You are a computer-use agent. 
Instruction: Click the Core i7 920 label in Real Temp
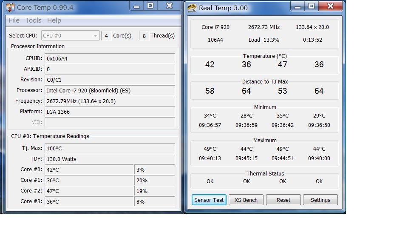point(215,27)
